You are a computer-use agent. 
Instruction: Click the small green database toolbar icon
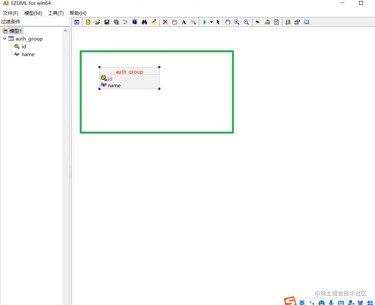(x=257, y=22)
